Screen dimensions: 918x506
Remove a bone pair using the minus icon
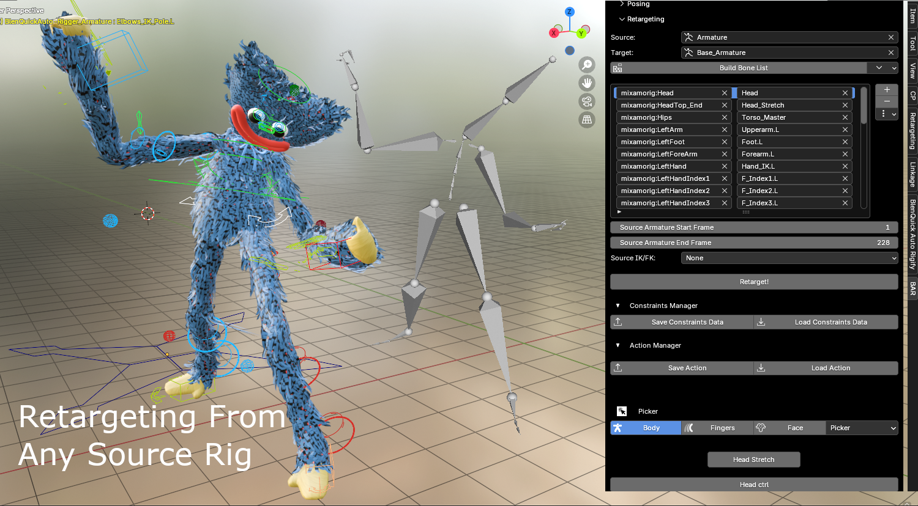click(x=886, y=101)
